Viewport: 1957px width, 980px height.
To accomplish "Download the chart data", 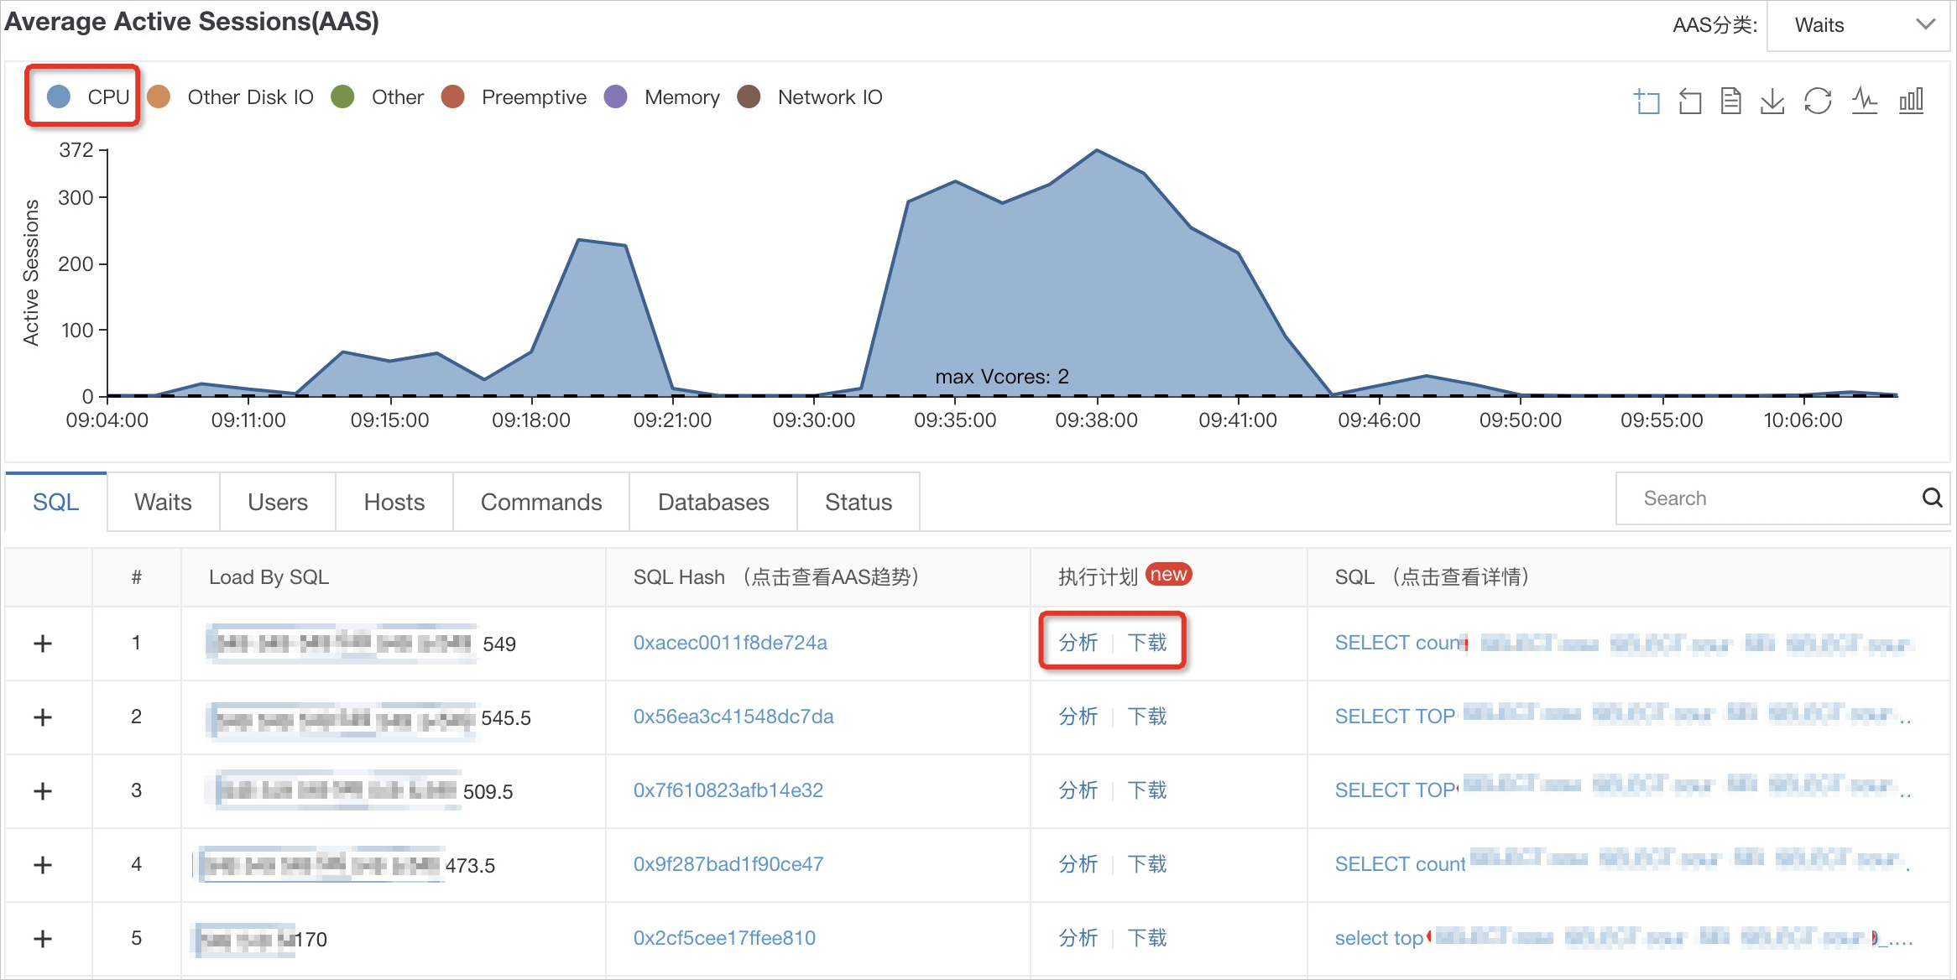I will [1772, 100].
